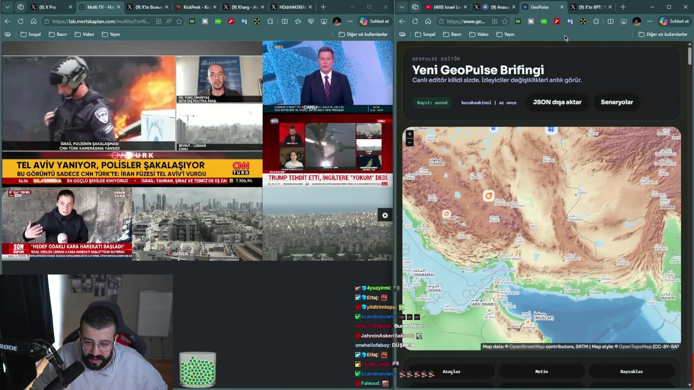The image size is (694, 390).
Task: Click the large orange map marker
Action: pos(489,196)
